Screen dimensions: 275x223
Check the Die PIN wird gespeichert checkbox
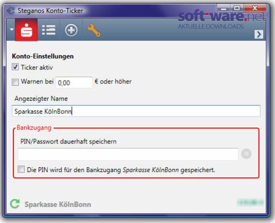21,169
